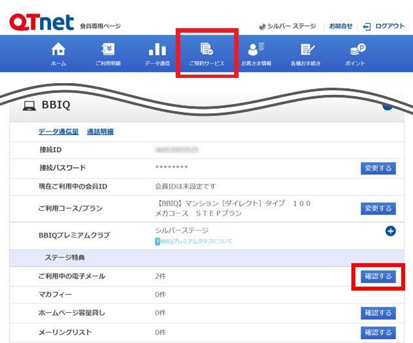The image size is (413, 343).
Task: Click 変更する for ご利用コース/プラン
Action: (x=378, y=208)
